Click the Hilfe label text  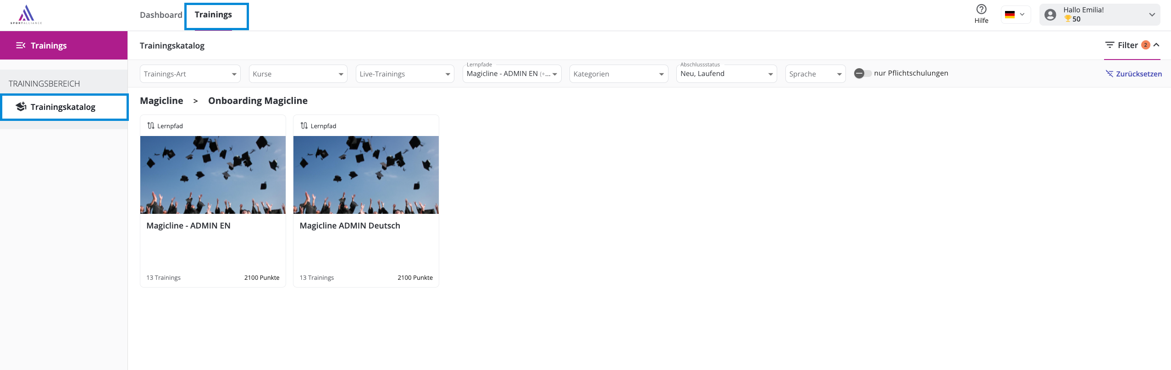point(981,21)
